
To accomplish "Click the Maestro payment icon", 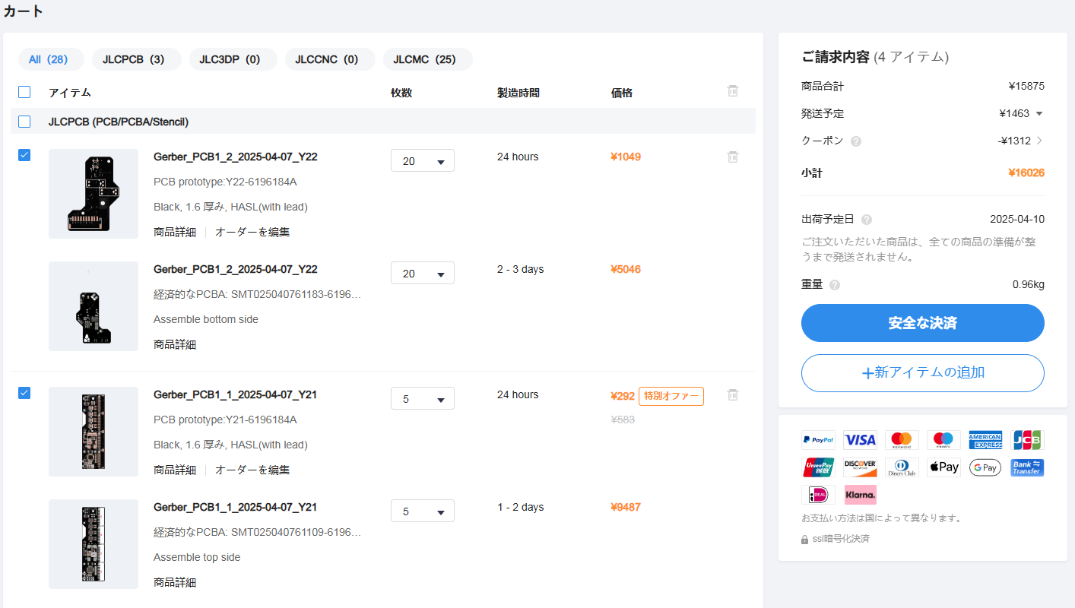I will pos(943,440).
